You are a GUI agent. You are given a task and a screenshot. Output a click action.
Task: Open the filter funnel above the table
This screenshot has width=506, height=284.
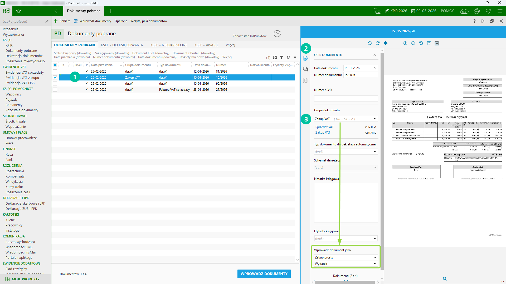[x=281, y=57]
